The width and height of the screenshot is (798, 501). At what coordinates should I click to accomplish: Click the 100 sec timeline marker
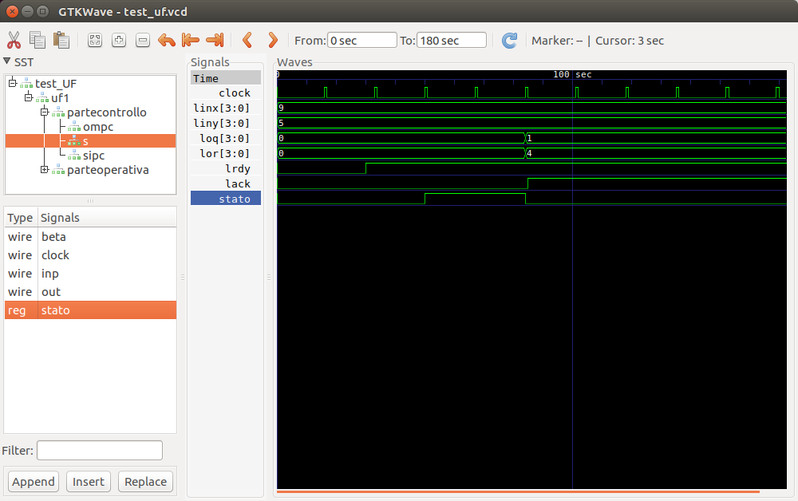(572, 74)
